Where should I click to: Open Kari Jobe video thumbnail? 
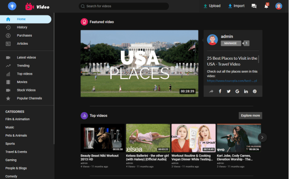(239, 138)
